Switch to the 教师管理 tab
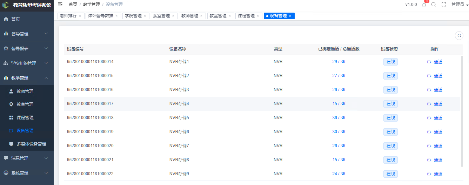Screen dimensions: 469x185 190,16
